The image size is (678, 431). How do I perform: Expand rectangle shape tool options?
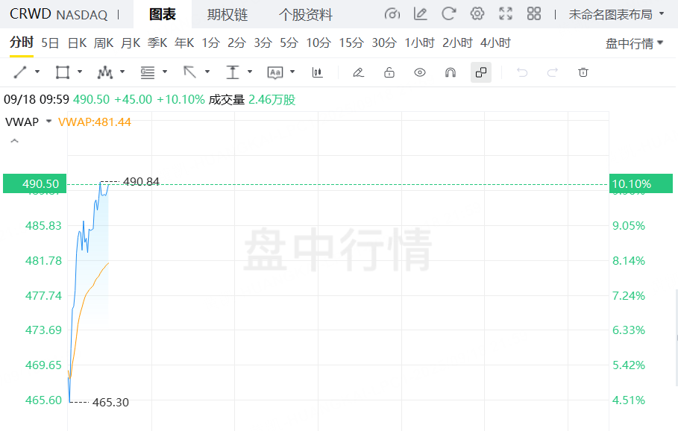pyautogui.click(x=80, y=72)
